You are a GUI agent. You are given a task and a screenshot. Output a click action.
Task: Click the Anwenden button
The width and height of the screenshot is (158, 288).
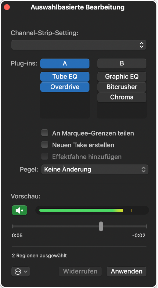pos(126,271)
